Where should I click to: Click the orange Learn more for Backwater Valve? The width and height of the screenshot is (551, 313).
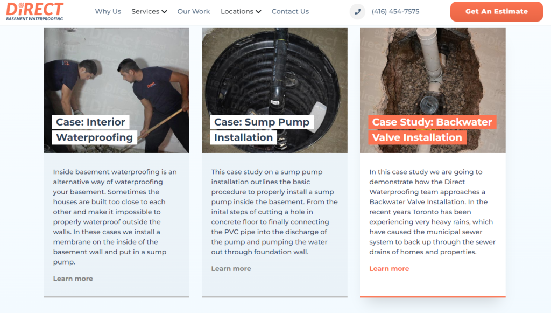point(389,268)
